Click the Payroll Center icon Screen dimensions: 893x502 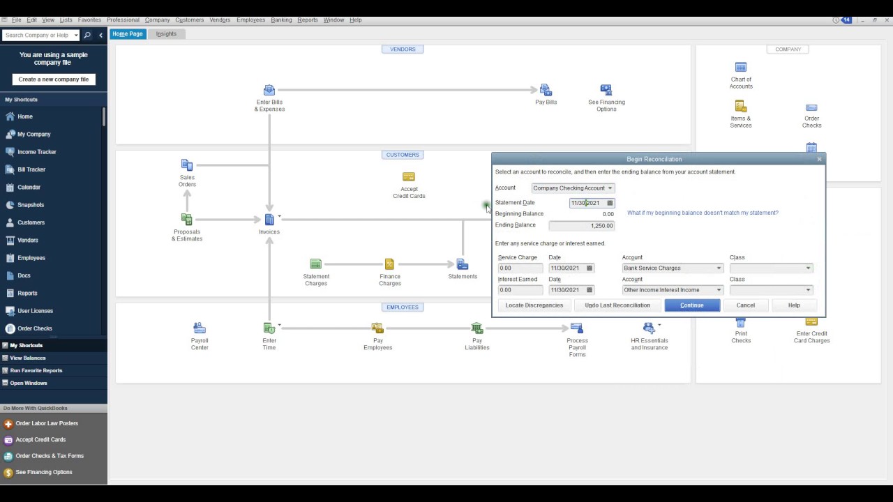200,328
